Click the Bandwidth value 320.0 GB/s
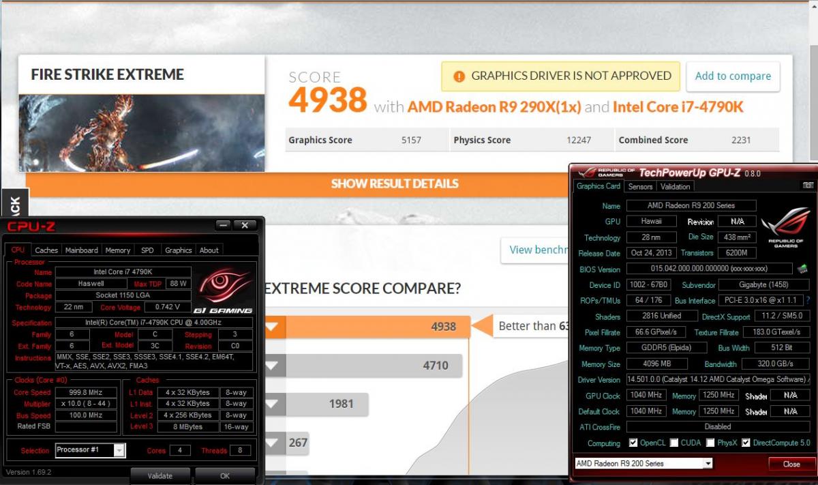This screenshot has height=485, width=818. click(x=776, y=364)
